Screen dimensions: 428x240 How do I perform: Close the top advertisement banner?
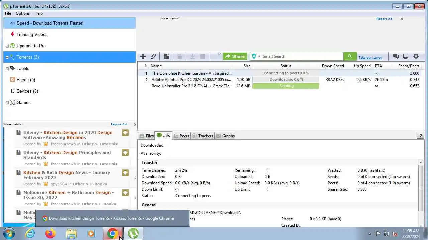pos(402,19)
